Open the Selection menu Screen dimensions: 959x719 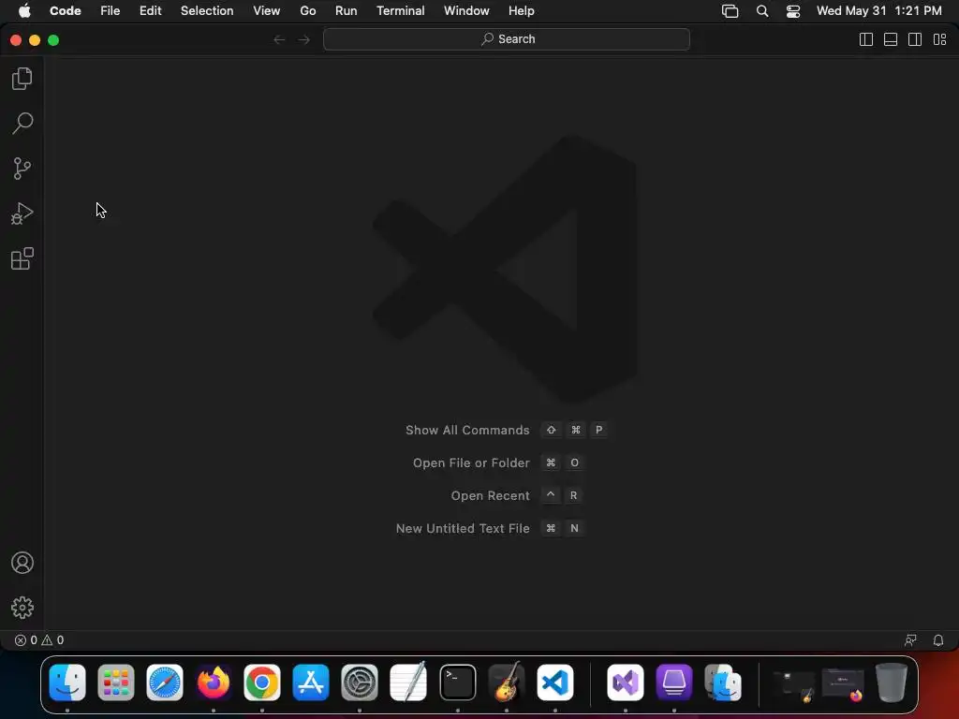point(207,11)
